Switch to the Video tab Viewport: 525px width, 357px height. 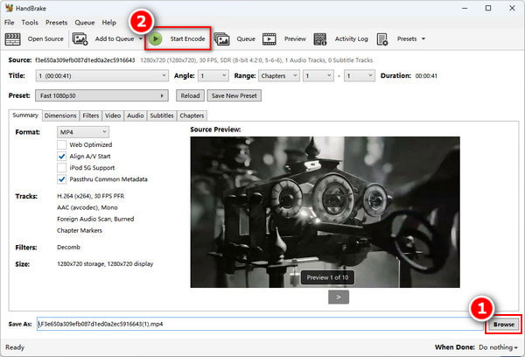(x=113, y=115)
